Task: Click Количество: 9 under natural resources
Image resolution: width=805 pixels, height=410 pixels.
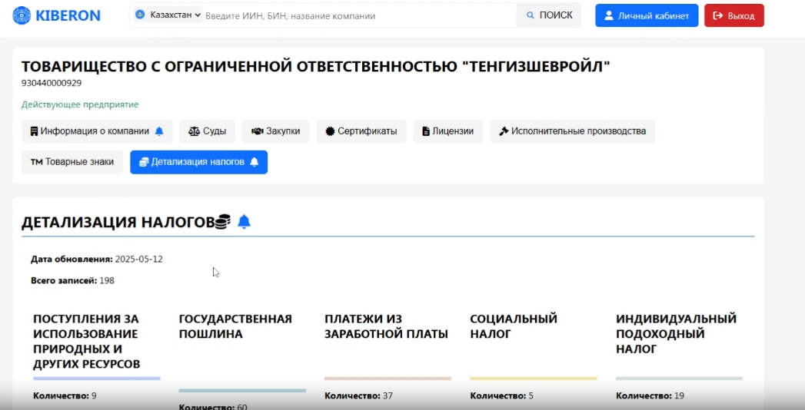Action: [65, 395]
